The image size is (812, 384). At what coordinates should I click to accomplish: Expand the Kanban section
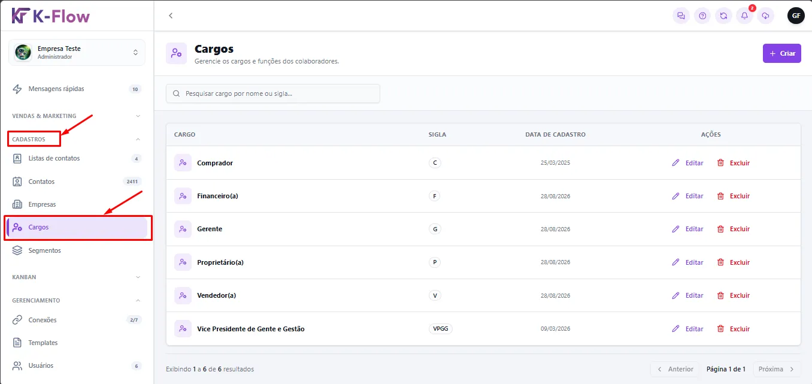click(x=77, y=277)
